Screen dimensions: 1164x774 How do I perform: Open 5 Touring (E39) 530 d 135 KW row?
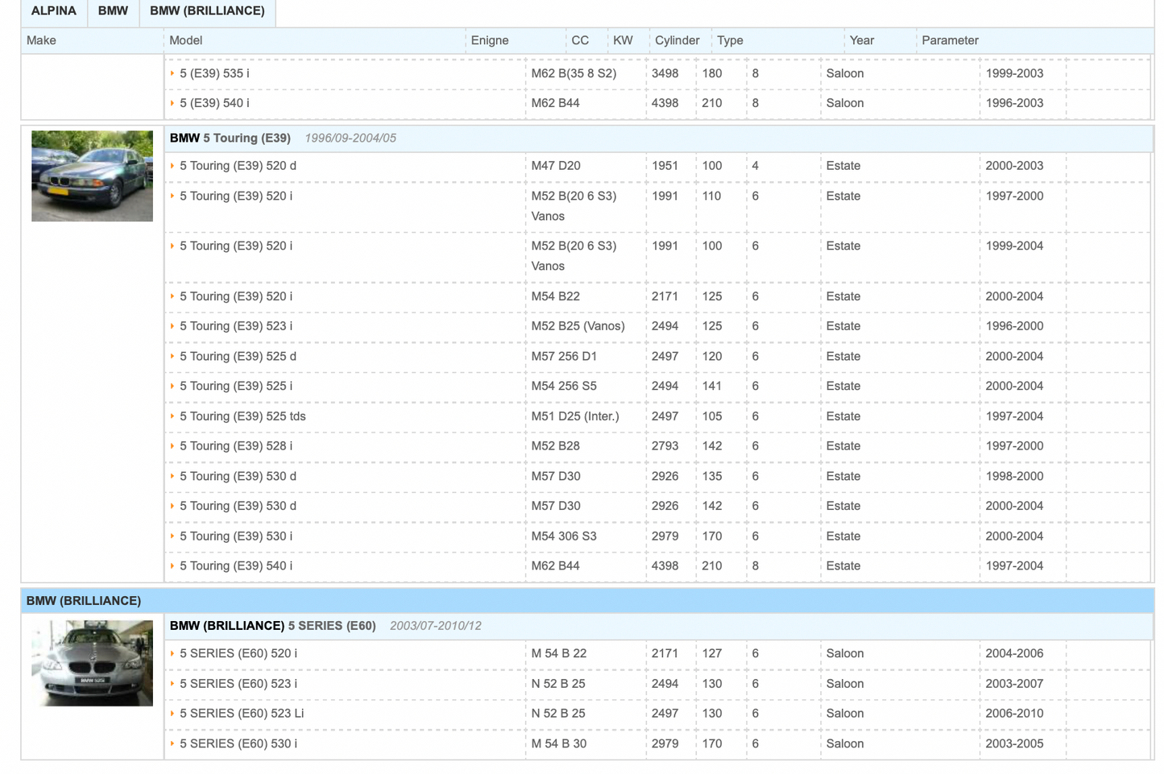coord(238,476)
